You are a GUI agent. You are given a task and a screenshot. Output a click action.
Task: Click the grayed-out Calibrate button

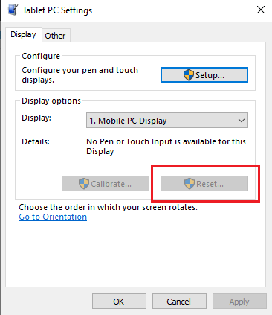pos(106,184)
